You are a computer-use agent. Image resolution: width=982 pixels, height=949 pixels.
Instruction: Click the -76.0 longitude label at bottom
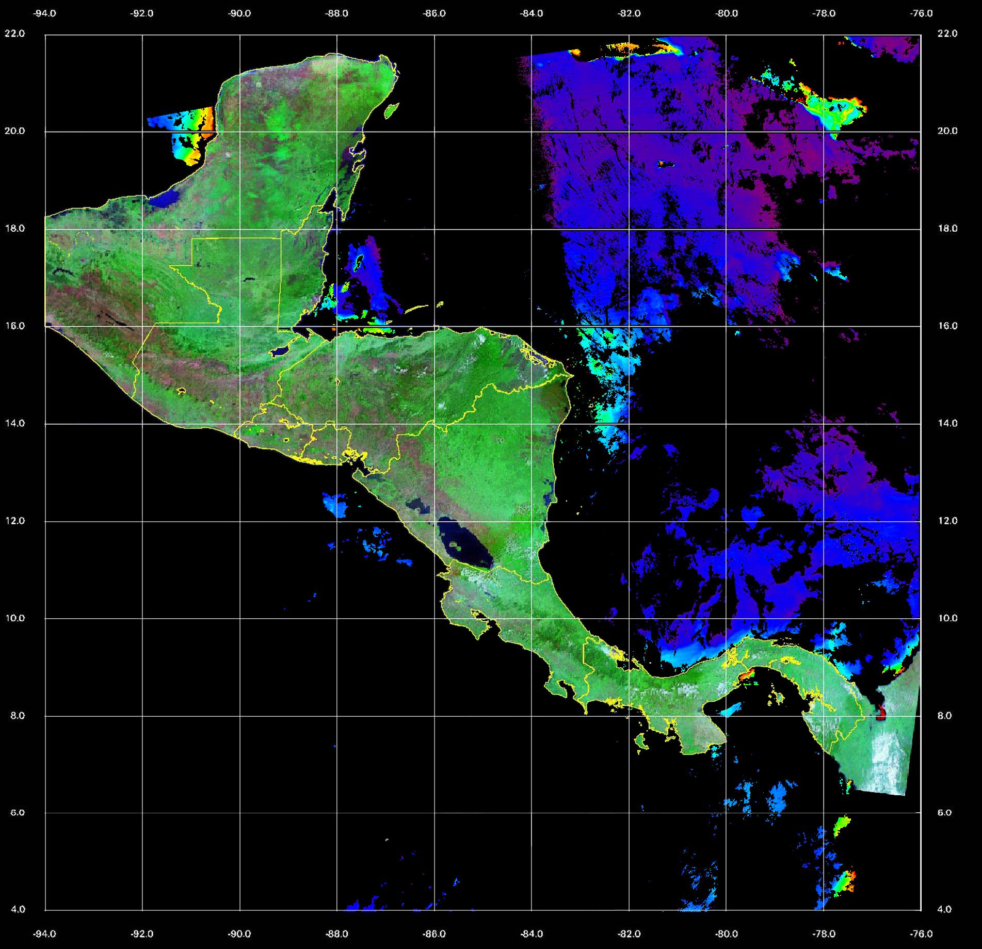(921, 934)
